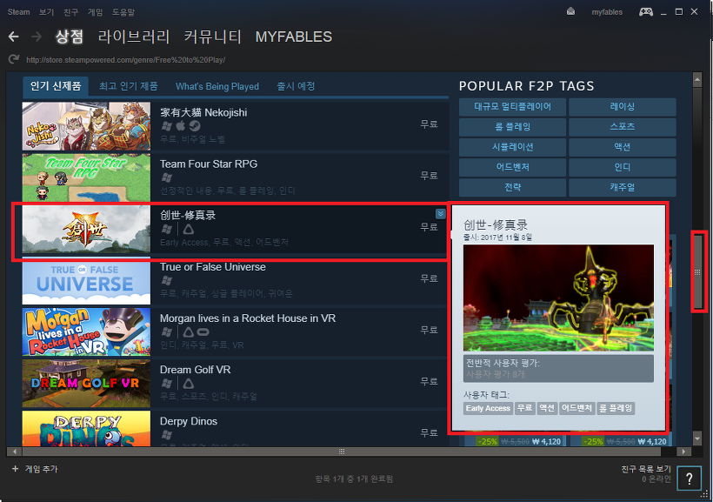Click 롤 플레잉 tag button
Screen dimensions: 713x502
[x=512, y=126]
